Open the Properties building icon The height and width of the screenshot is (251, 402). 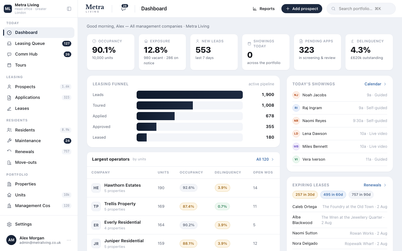coord(9,184)
